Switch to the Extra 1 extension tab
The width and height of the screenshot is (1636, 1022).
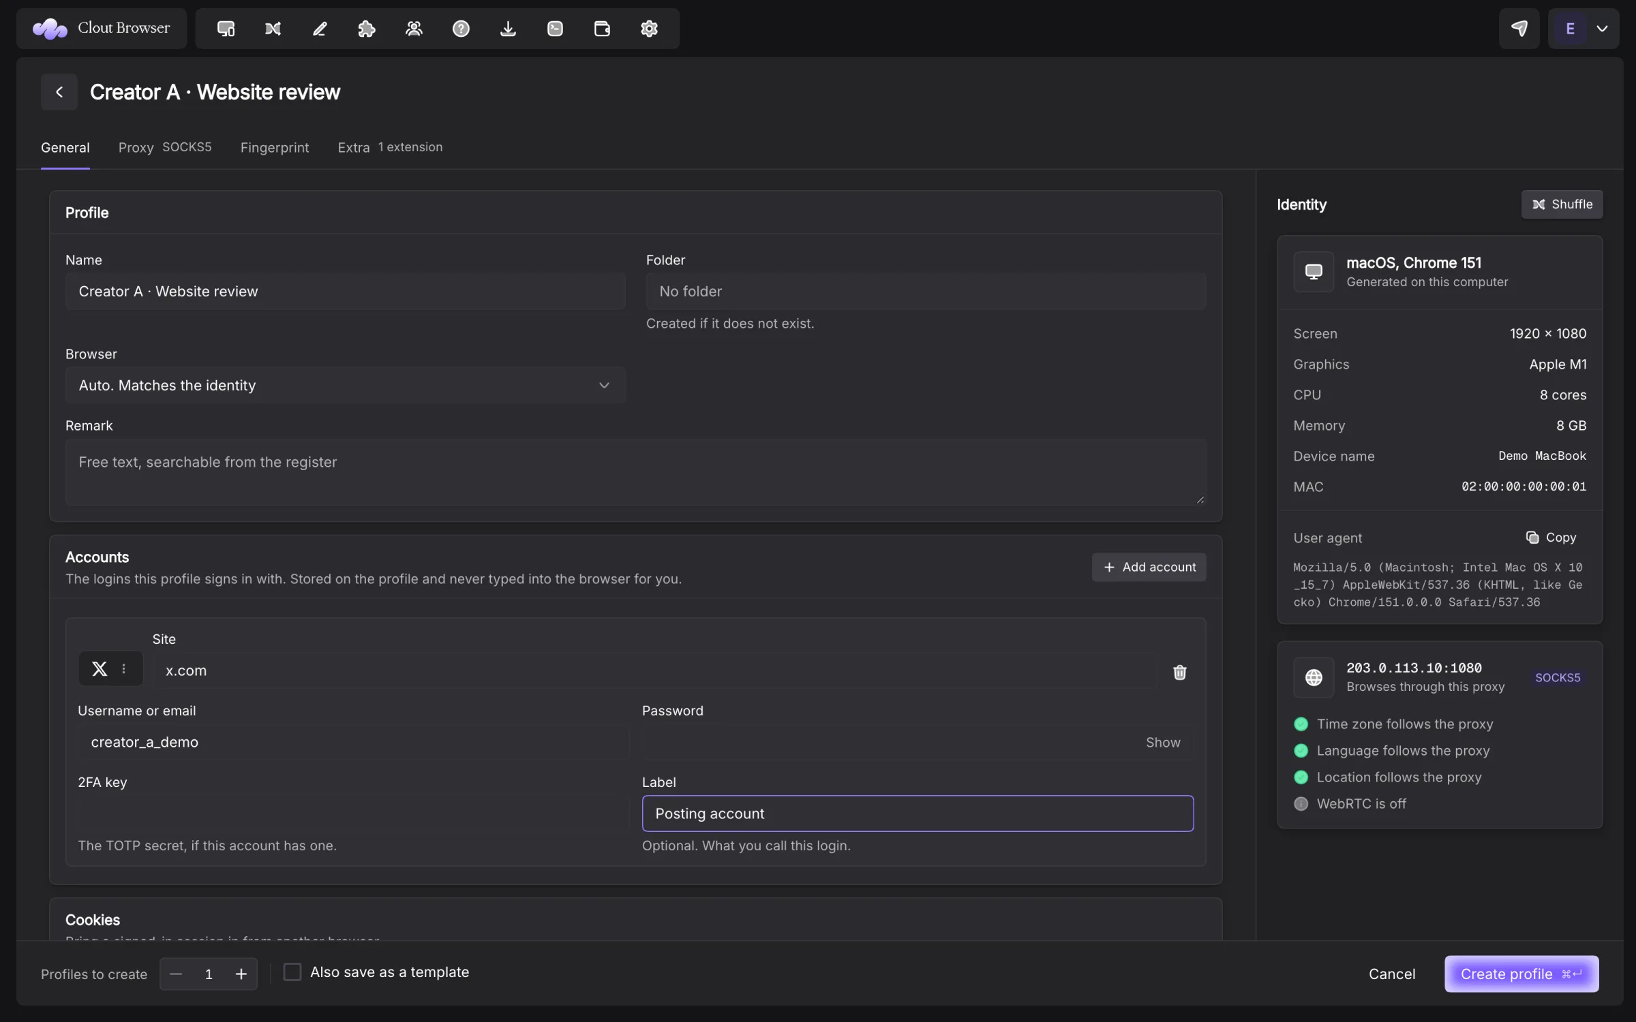(x=390, y=147)
